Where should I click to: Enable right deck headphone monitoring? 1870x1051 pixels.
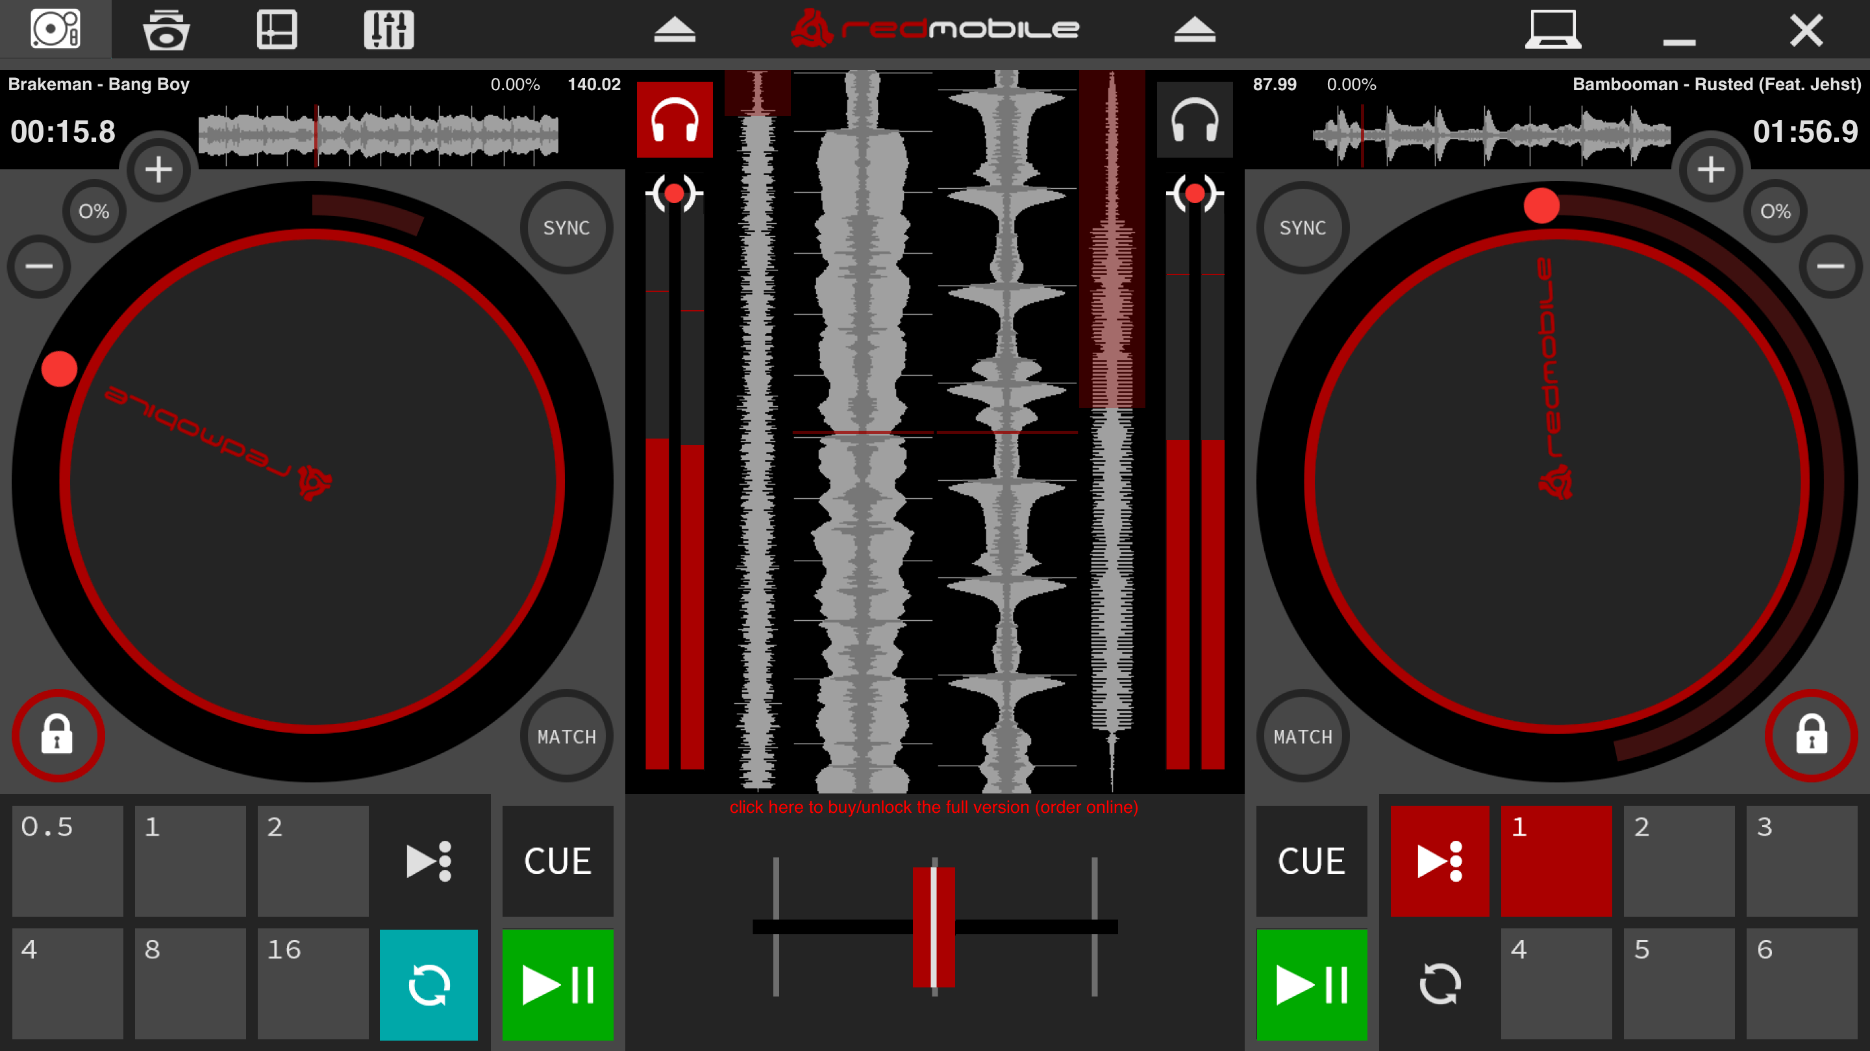(x=1194, y=119)
